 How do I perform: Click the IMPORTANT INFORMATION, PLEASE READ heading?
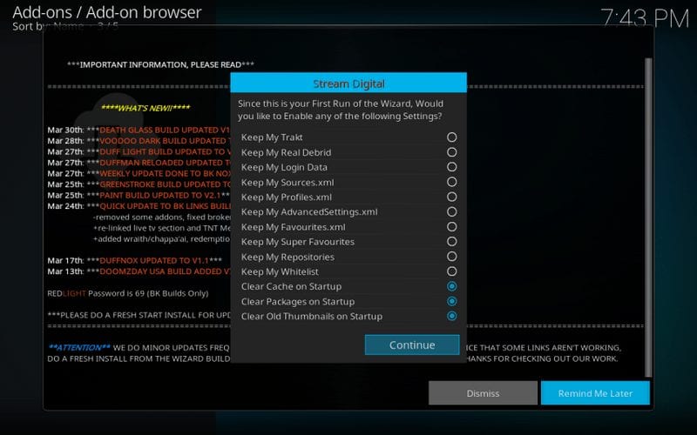pyautogui.click(x=160, y=64)
